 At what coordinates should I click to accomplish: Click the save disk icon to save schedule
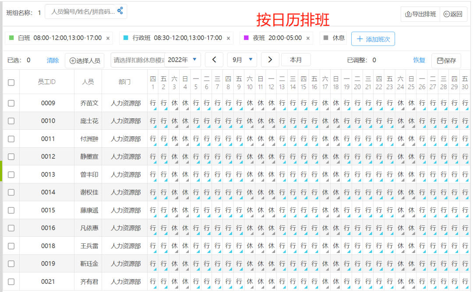(x=440, y=60)
